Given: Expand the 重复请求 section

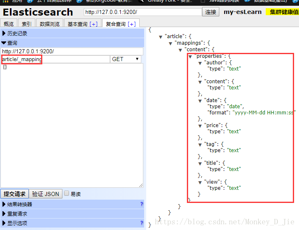Looking at the screenshot, I should point(72,214).
